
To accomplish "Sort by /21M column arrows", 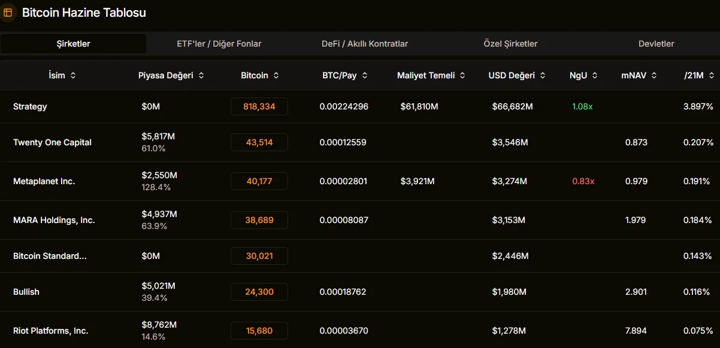I will pyautogui.click(x=712, y=76).
